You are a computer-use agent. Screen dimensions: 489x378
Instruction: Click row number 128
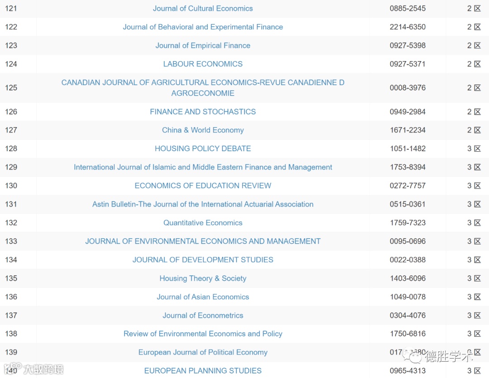point(11,148)
